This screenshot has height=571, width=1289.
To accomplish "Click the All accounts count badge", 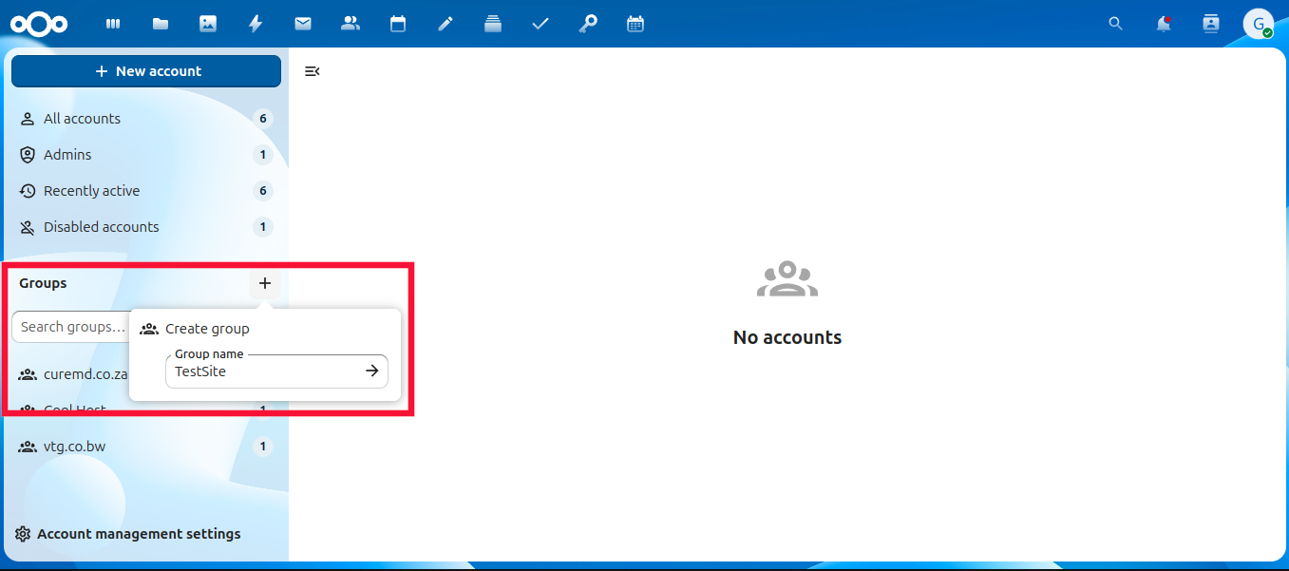I will pyautogui.click(x=263, y=119).
